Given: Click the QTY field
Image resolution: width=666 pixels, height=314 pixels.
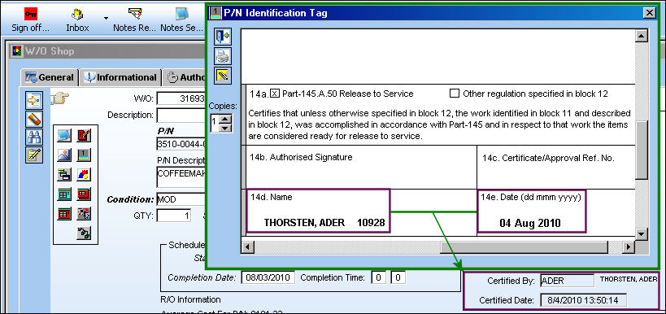Looking at the screenshot, I should point(173,216).
